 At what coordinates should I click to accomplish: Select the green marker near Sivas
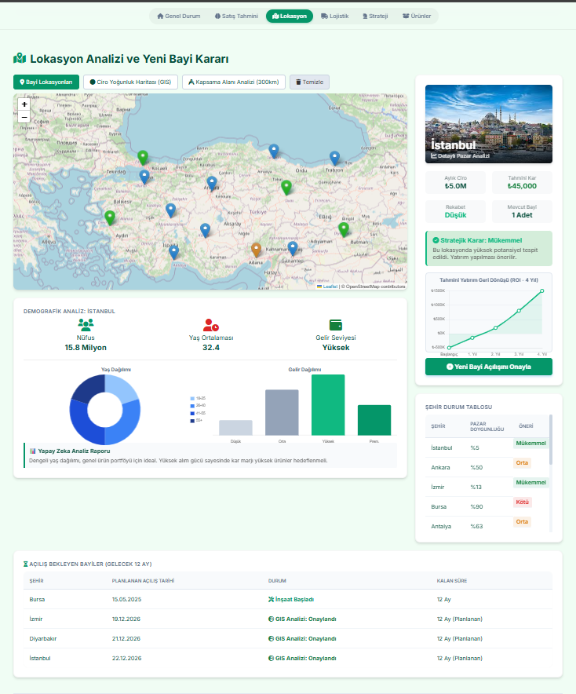coord(286,188)
